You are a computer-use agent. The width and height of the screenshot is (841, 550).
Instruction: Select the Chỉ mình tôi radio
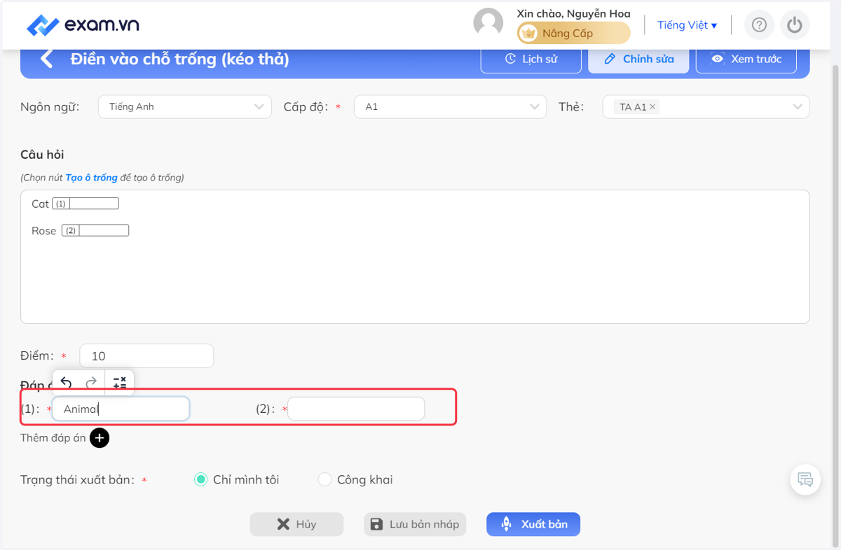coord(200,480)
